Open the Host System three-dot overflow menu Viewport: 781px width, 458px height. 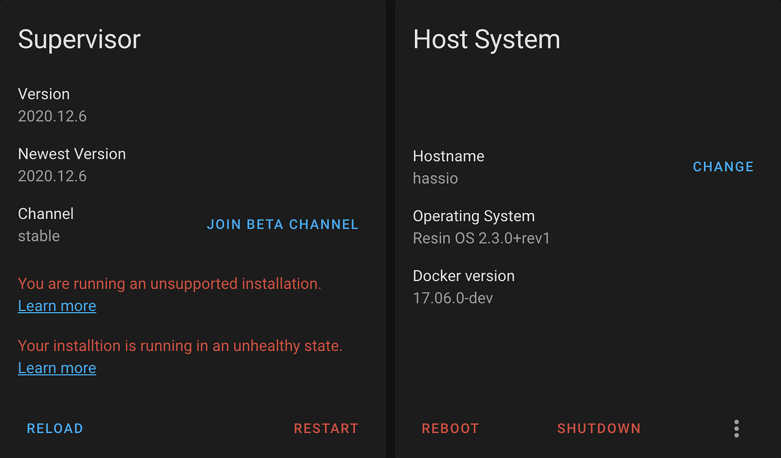(736, 429)
